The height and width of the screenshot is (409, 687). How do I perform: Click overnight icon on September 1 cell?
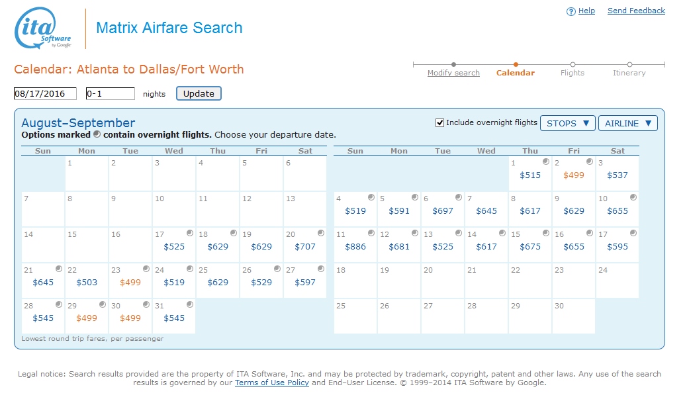[x=546, y=161]
